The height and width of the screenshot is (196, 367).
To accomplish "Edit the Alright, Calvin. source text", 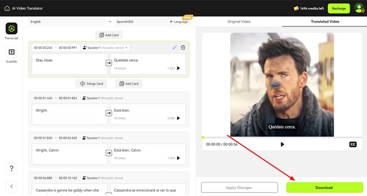I will [69, 154].
